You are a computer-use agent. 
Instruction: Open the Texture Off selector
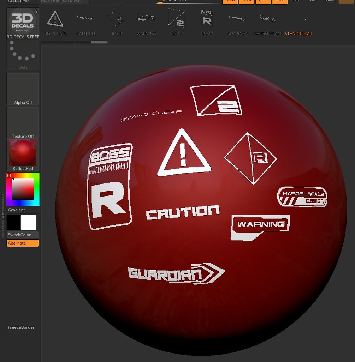pos(23,123)
